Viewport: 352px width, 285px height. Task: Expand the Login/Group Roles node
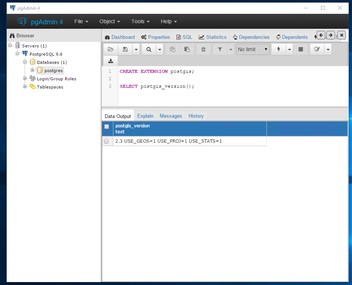pyautogui.click(x=25, y=78)
